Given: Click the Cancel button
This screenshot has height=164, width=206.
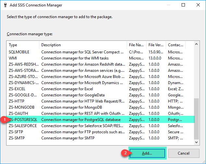Looking at the screenshot, I should (x=184, y=153).
